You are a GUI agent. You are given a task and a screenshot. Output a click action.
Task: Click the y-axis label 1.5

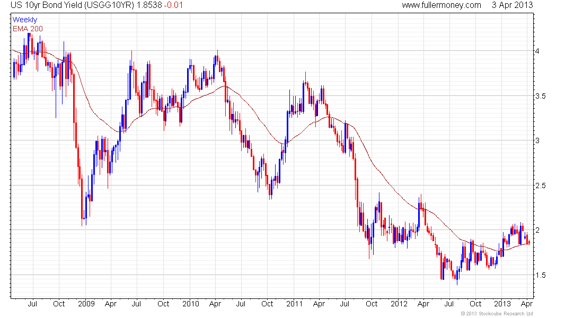(x=540, y=275)
